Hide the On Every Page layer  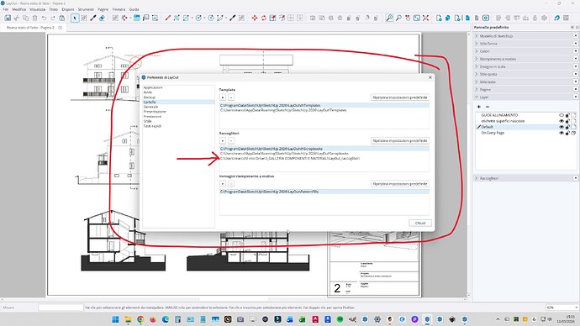pos(562,133)
